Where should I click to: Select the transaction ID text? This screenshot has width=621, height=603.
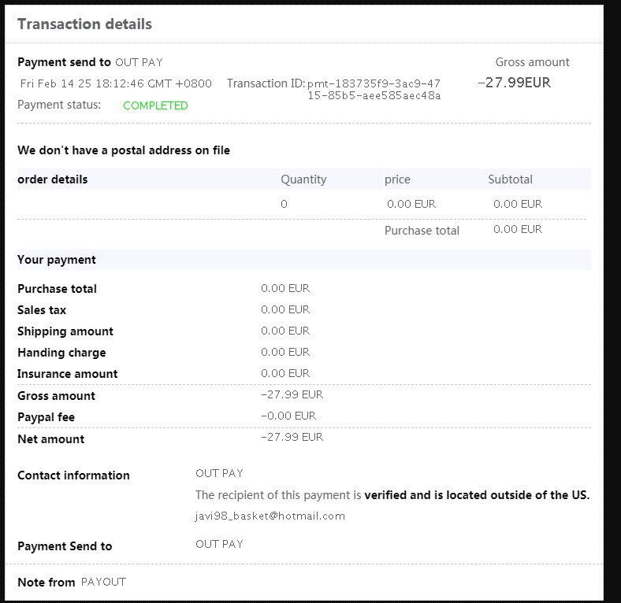click(x=374, y=89)
